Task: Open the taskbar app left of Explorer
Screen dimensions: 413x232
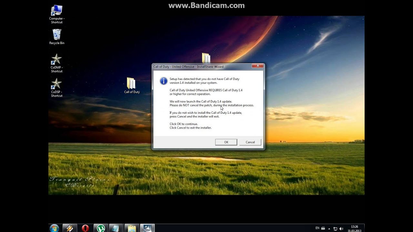Action: [116, 228]
